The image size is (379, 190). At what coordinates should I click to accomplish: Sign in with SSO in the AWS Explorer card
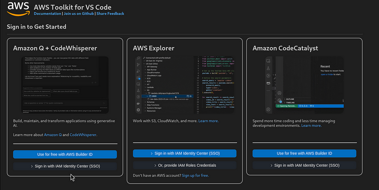(184, 154)
